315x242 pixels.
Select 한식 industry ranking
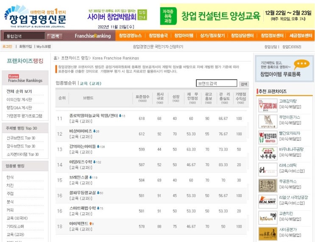(10, 177)
